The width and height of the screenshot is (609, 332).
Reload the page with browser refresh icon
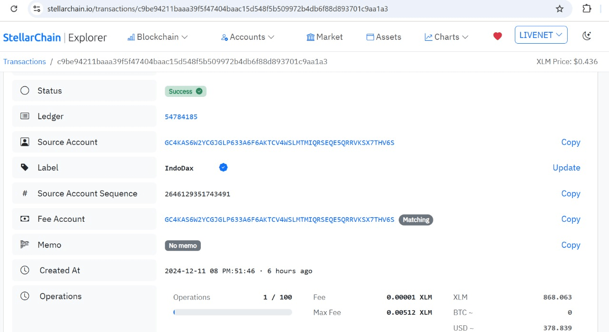click(x=14, y=9)
